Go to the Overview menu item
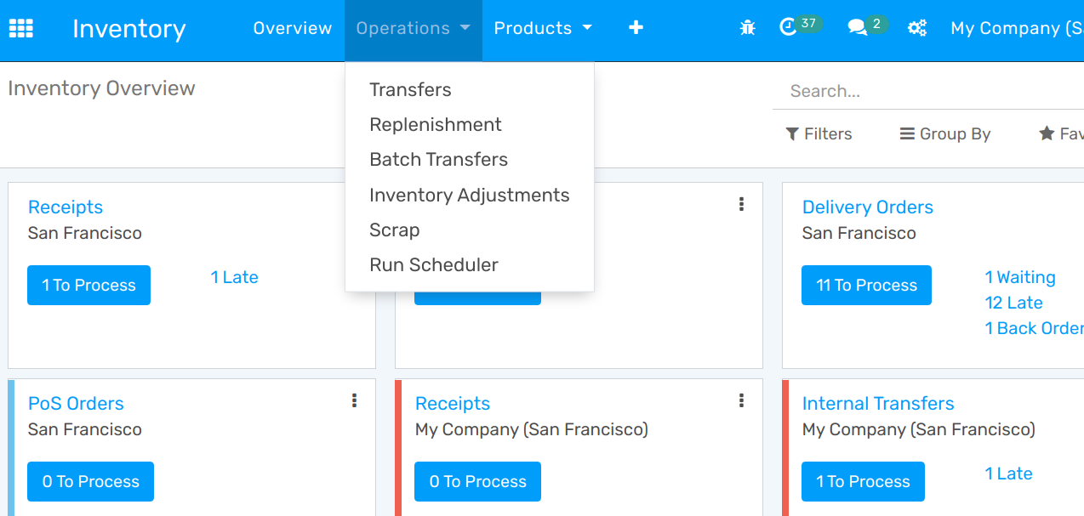Screen dimensions: 1084x516 point(292,27)
